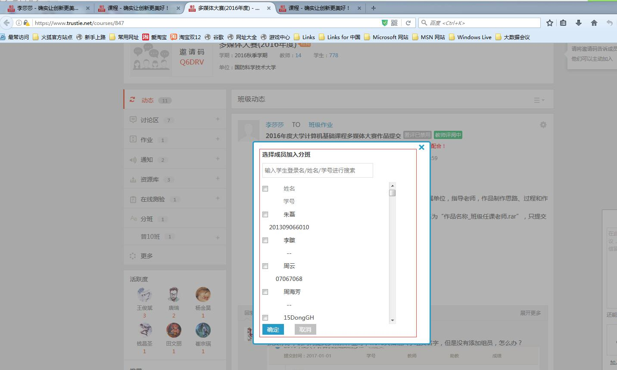
Task: Click 田文丽 avatar in 活跃度
Action: (174, 330)
